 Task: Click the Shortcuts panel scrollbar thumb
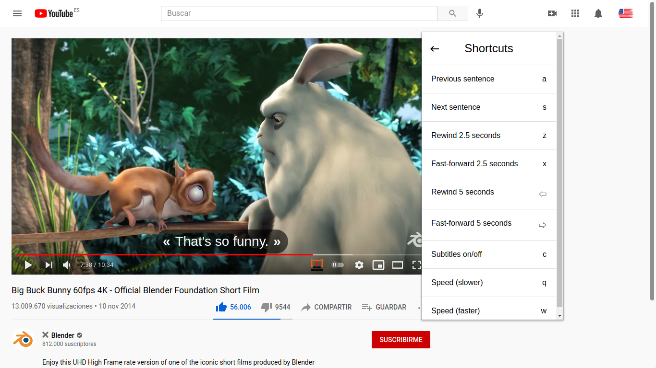pyautogui.click(x=560, y=173)
